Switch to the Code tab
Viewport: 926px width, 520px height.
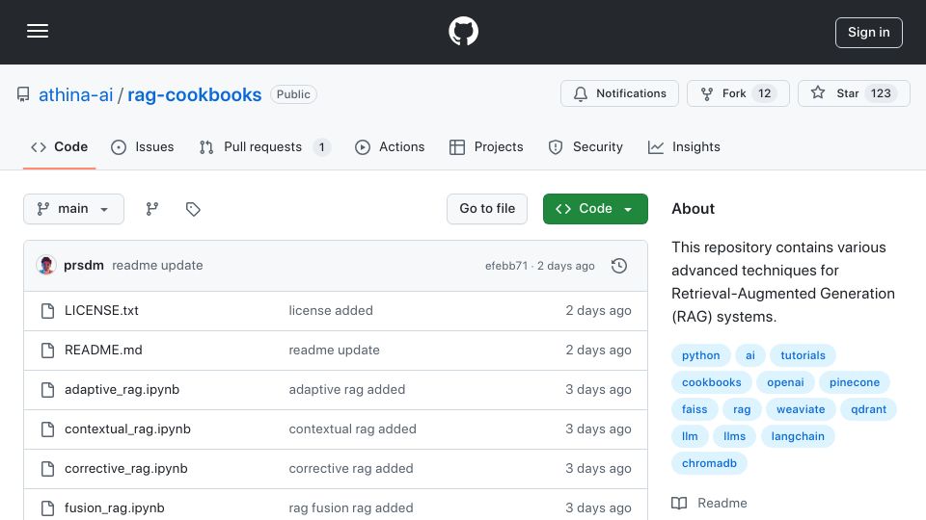pyautogui.click(x=59, y=146)
